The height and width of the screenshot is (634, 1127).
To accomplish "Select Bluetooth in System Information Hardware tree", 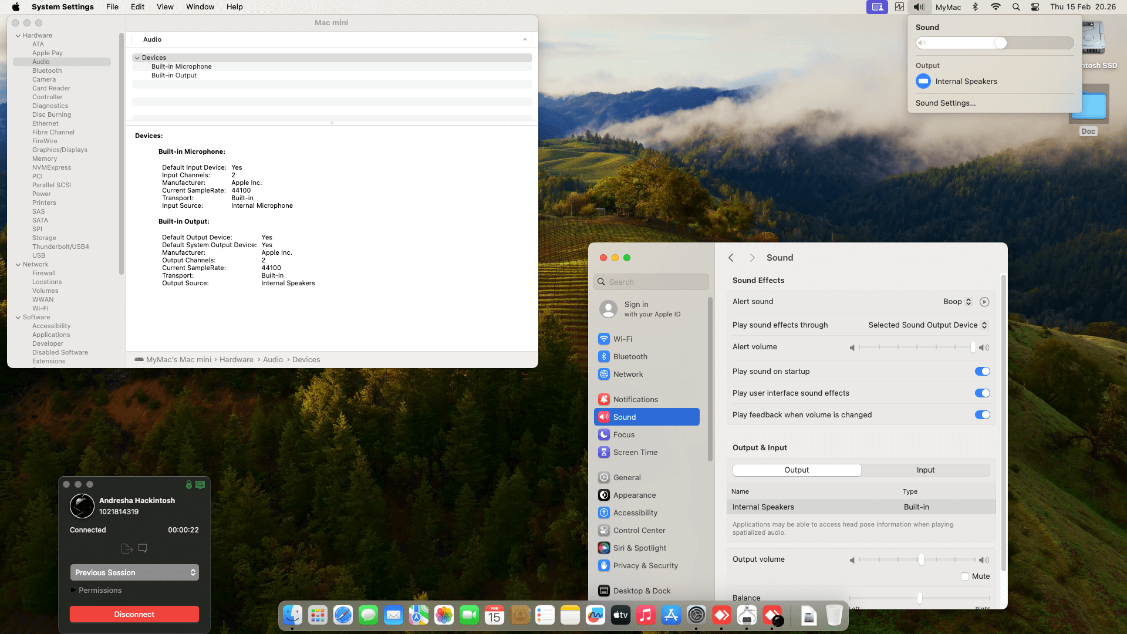I will tap(47, 71).
